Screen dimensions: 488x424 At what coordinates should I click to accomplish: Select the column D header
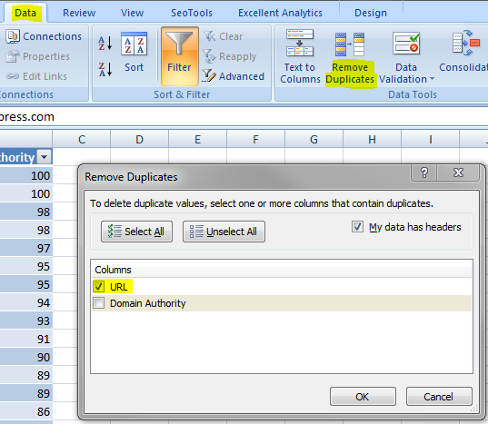coord(139,139)
